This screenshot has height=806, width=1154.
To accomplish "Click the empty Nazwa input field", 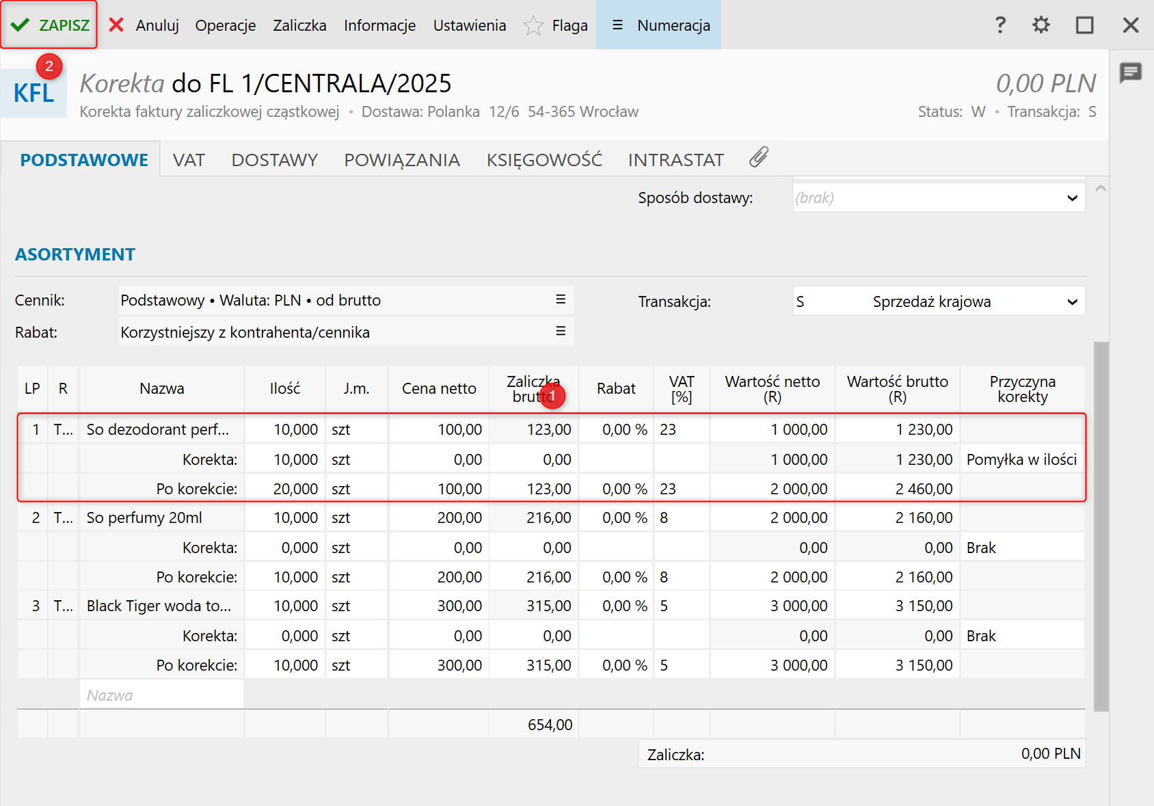I will click(x=162, y=695).
